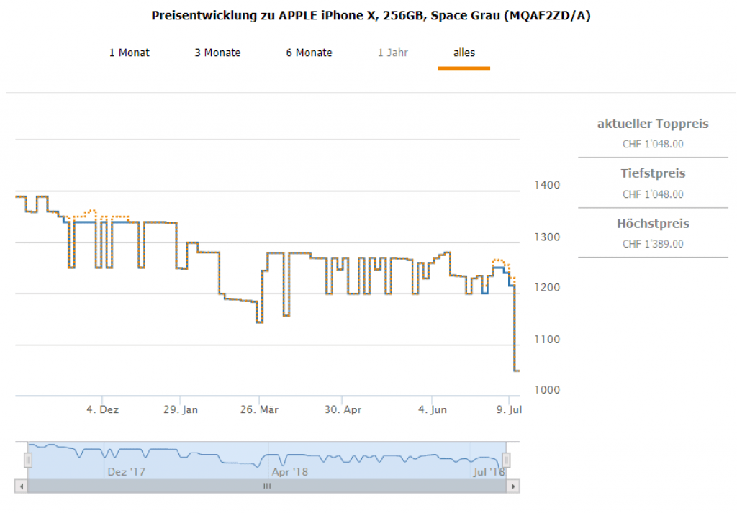Image resolution: width=737 pixels, height=513 pixels.
Task: Click the 9. Jul x-axis label
Action: tap(510, 409)
